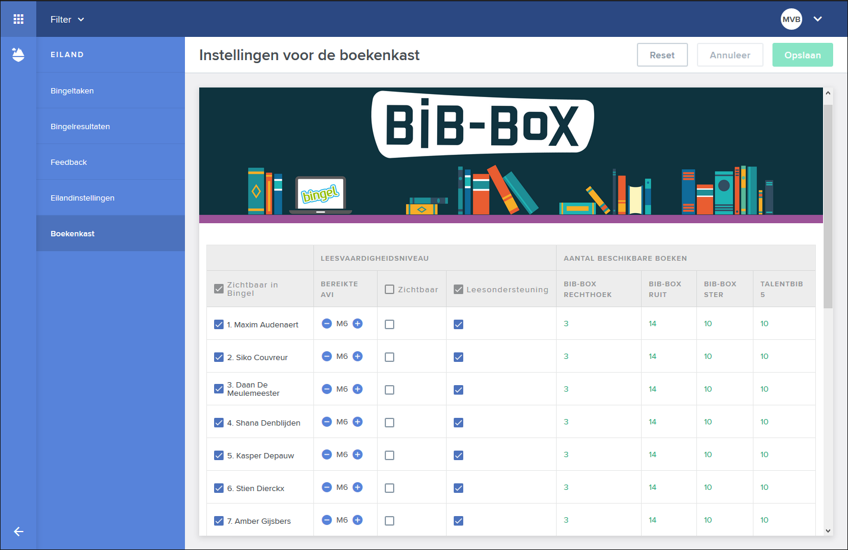Uncheck visibility in Bingel for Amber Gijsbers

click(219, 521)
